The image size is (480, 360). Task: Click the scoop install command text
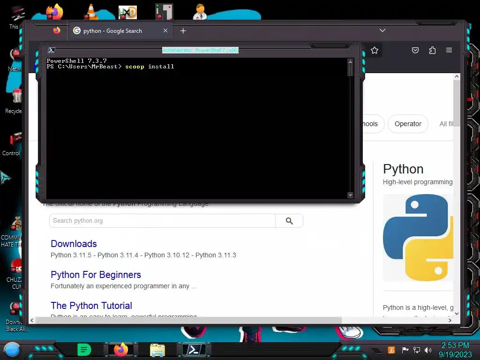coord(150,67)
